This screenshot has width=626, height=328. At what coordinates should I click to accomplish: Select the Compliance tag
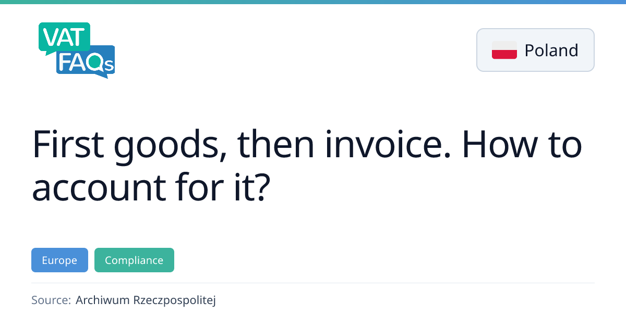134,260
